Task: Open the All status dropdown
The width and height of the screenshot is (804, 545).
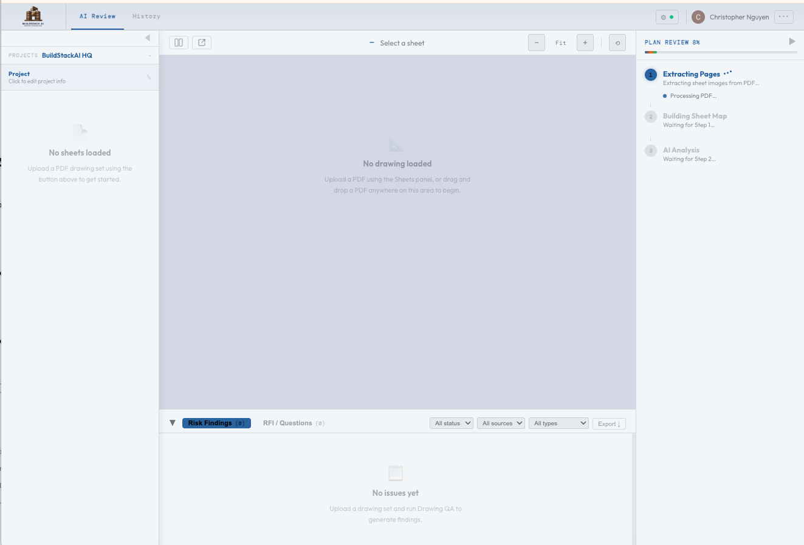Action: pyautogui.click(x=451, y=422)
